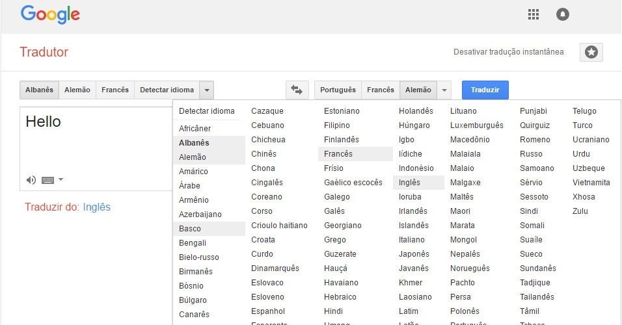Swap languages with the arrows icon

click(x=297, y=90)
